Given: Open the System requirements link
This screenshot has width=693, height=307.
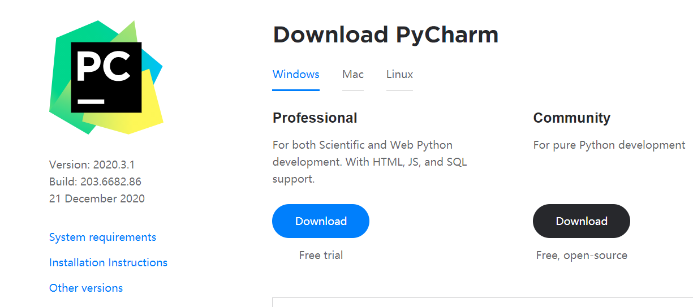Looking at the screenshot, I should coord(102,237).
